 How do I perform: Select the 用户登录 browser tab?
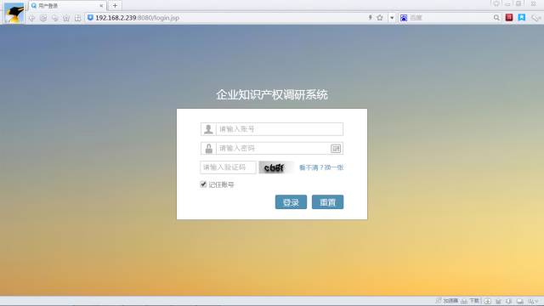coord(67,6)
